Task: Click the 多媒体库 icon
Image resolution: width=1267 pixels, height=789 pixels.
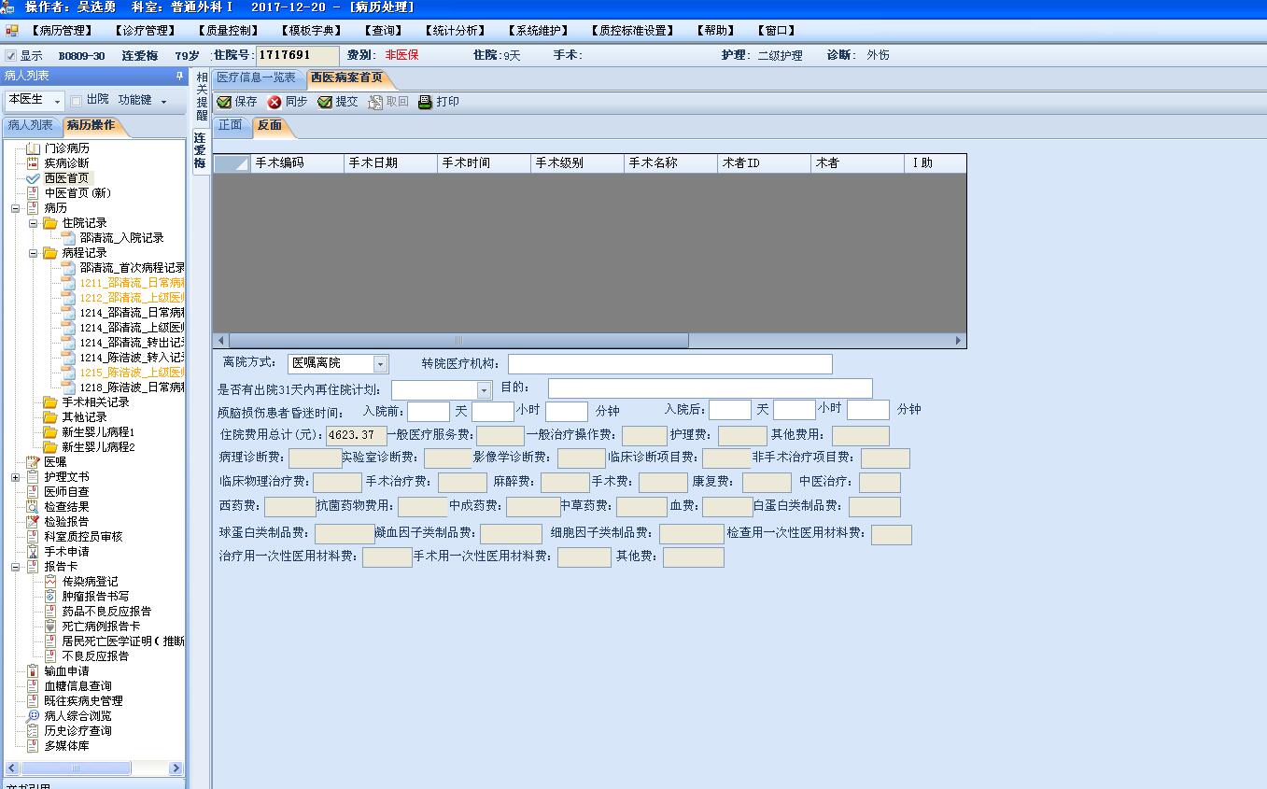Action: pyautogui.click(x=34, y=746)
